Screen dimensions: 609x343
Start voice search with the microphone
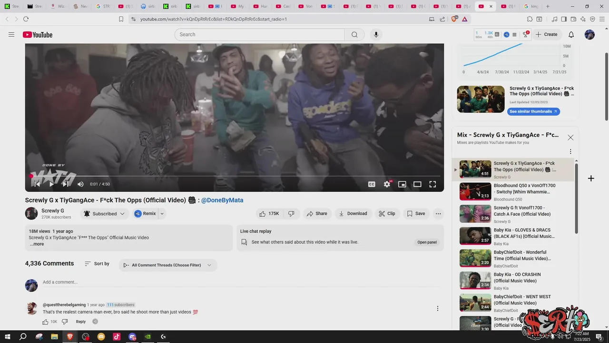pyautogui.click(x=376, y=34)
